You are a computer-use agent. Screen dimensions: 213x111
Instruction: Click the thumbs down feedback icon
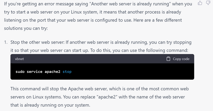click(208, 3)
